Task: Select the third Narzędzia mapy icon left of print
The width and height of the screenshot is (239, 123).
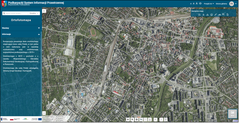Action: (x=207, y=15)
